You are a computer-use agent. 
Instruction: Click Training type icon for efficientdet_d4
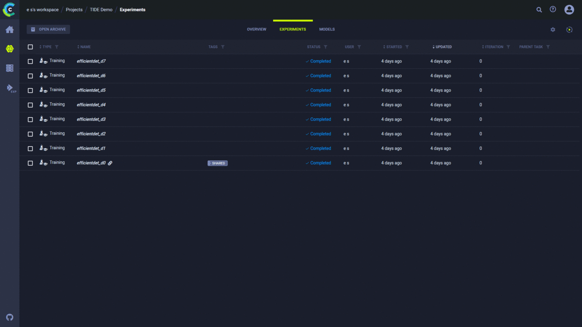tap(43, 105)
